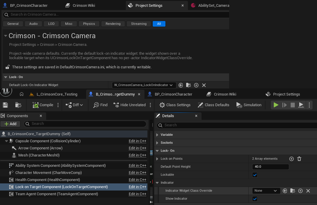The height and width of the screenshot is (205, 317).
Task: Use selected asset for Indicator Widget Class Override
Action: 285,191
